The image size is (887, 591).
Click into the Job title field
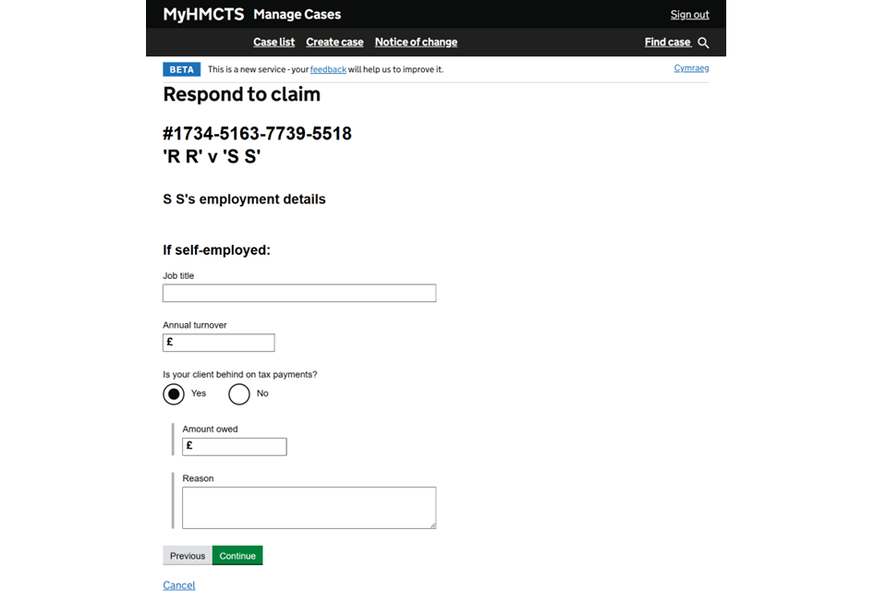coord(299,294)
